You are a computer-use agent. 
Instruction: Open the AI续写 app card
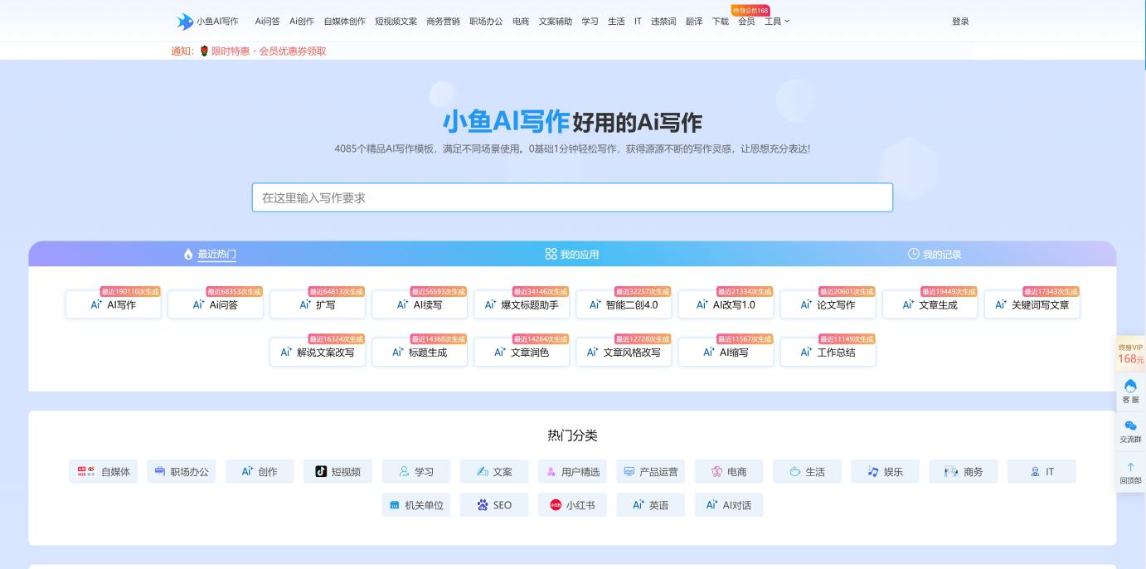(x=420, y=304)
